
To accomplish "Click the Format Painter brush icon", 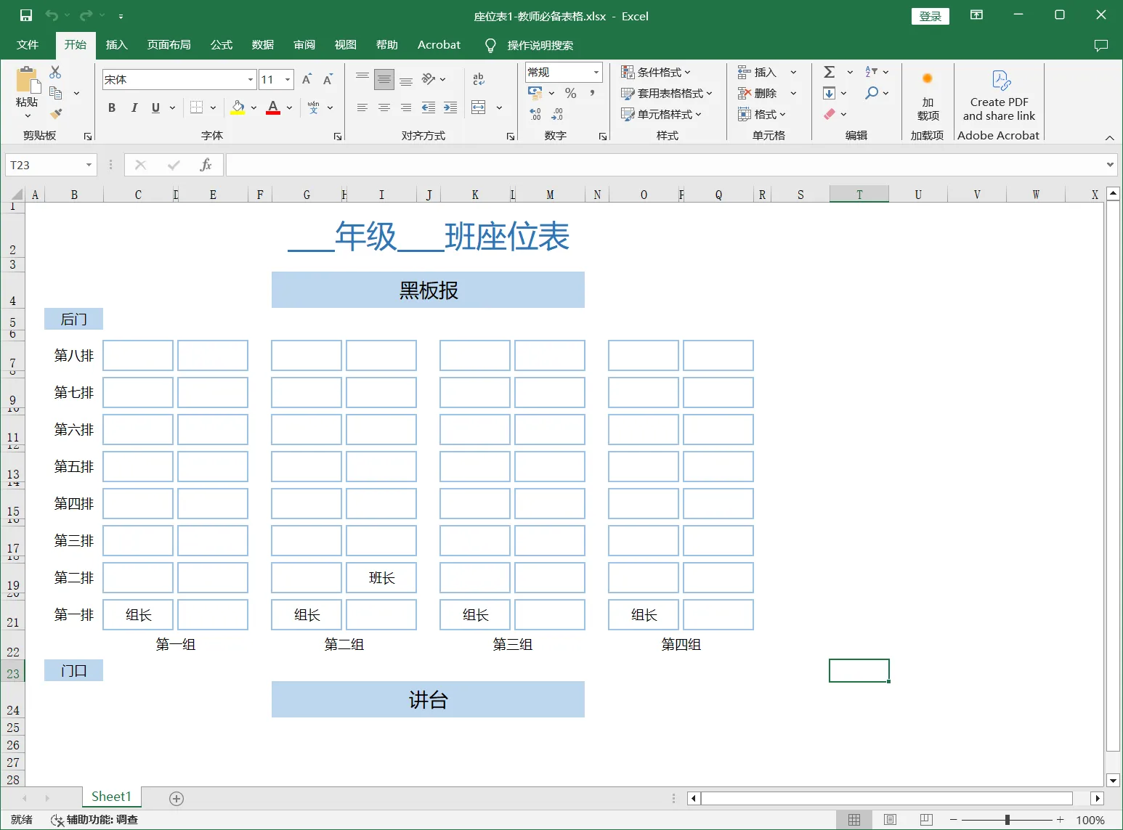I will pos(56,113).
